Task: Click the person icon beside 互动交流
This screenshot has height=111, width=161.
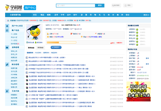Action: (x=7, y=91)
